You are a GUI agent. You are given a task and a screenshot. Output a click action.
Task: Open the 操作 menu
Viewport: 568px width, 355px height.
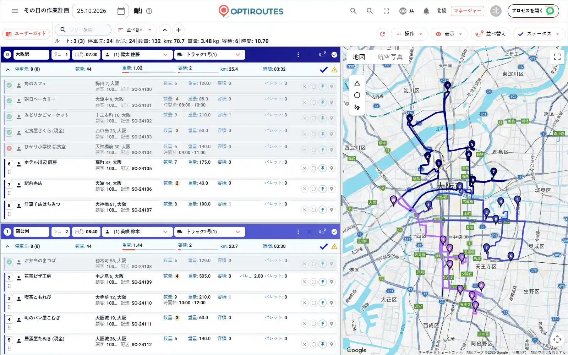pos(409,34)
